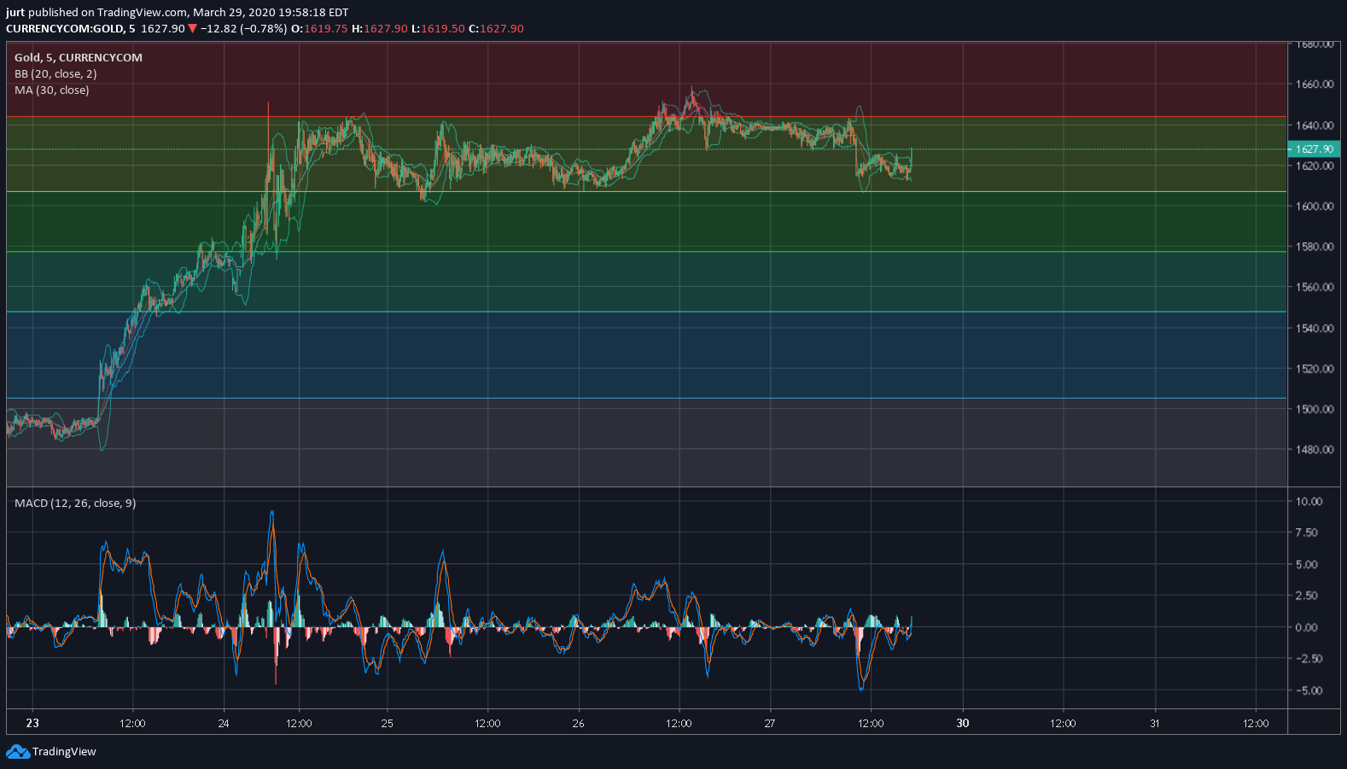Viewport: 1347px width, 769px height.
Task: Click the 1500.00 price axis label
Action: tap(1315, 409)
